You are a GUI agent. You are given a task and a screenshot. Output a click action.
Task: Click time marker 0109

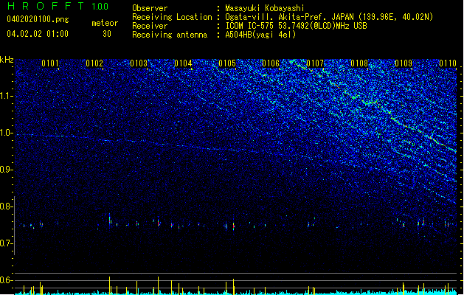[x=404, y=63]
